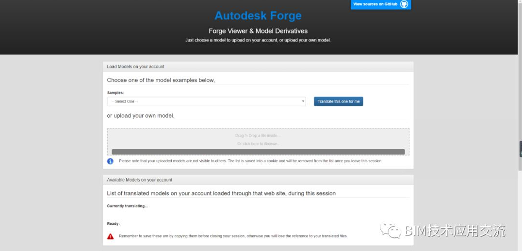
Task: Click "Or click here to Browse" text
Action: tap(258, 144)
